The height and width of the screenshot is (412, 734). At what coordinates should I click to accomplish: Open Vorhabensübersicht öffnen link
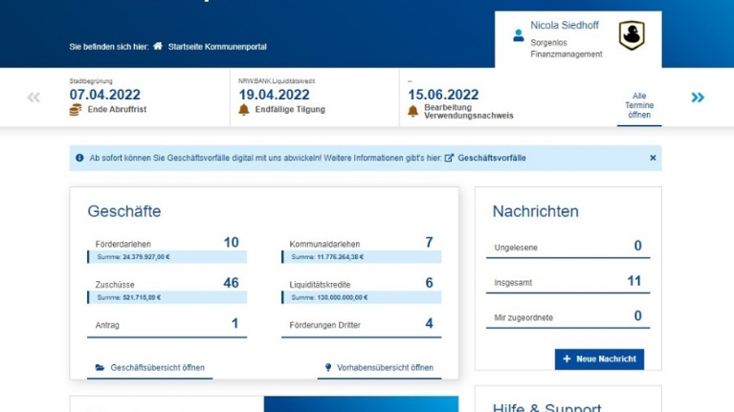[x=379, y=368]
